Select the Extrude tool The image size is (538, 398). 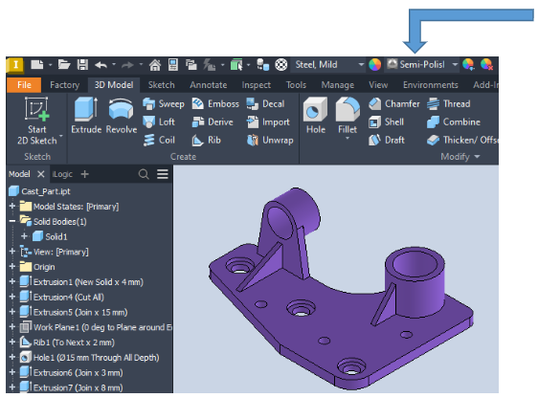pyautogui.click(x=86, y=115)
